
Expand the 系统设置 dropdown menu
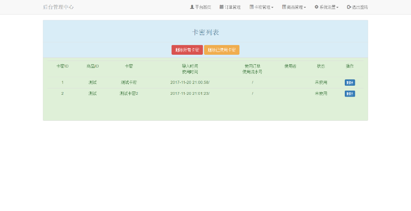click(327, 7)
